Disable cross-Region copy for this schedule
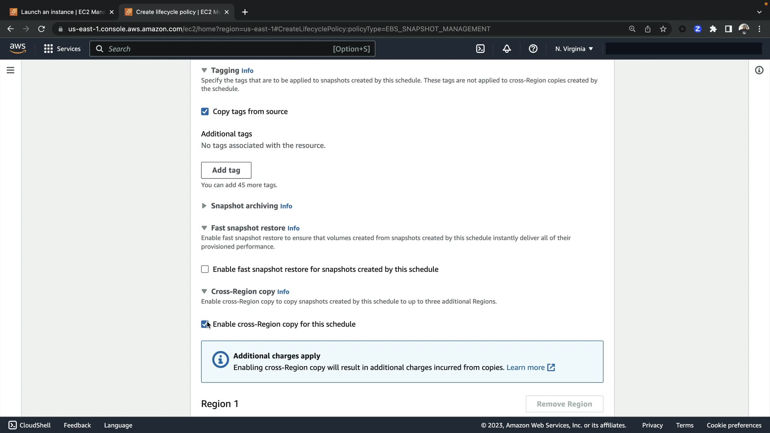The height and width of the screenshot is (433, 770). point(205,324)
